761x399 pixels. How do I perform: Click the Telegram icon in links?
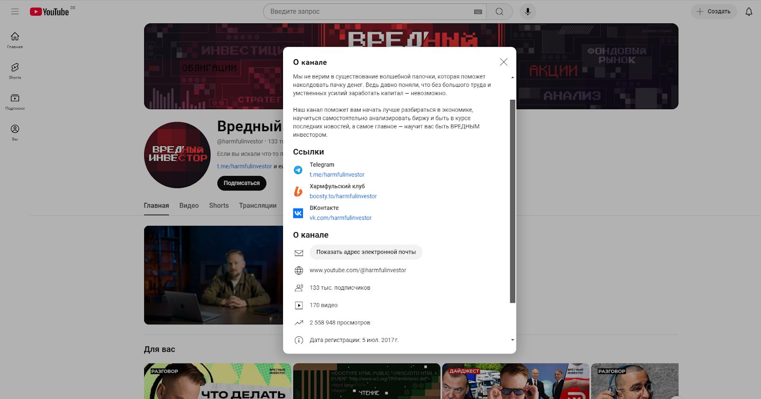click(298, 170)
